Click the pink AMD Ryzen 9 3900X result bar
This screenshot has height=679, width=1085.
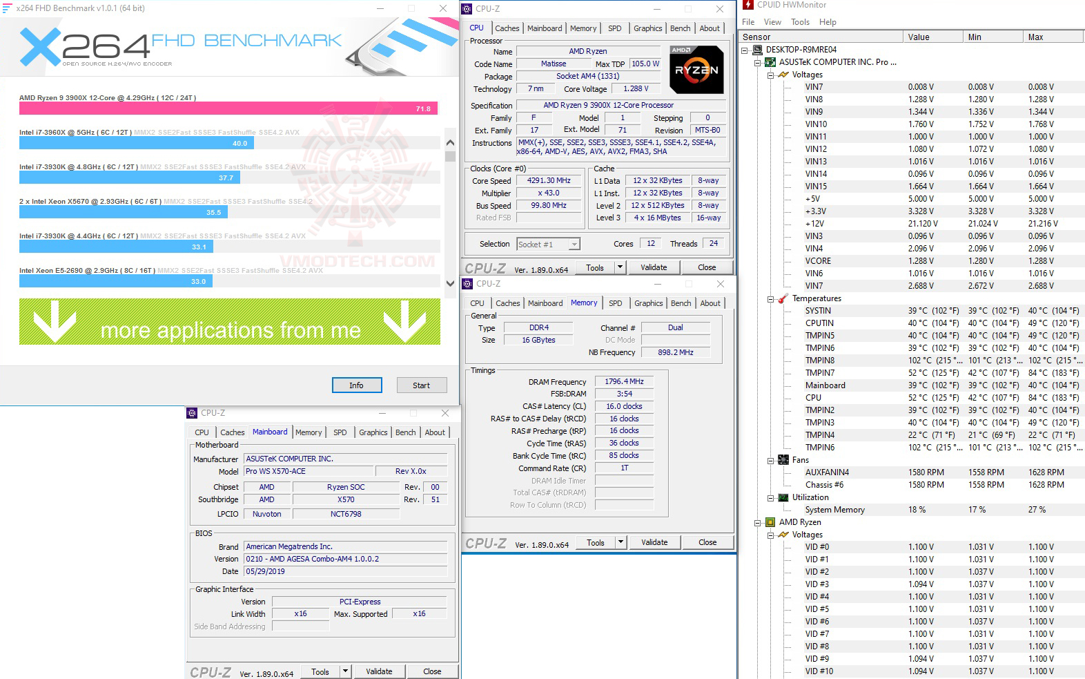coord(228,108)
